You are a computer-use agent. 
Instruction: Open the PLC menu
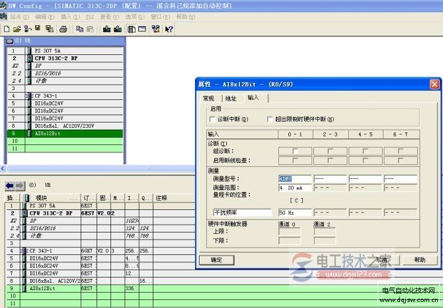point(90,17)
